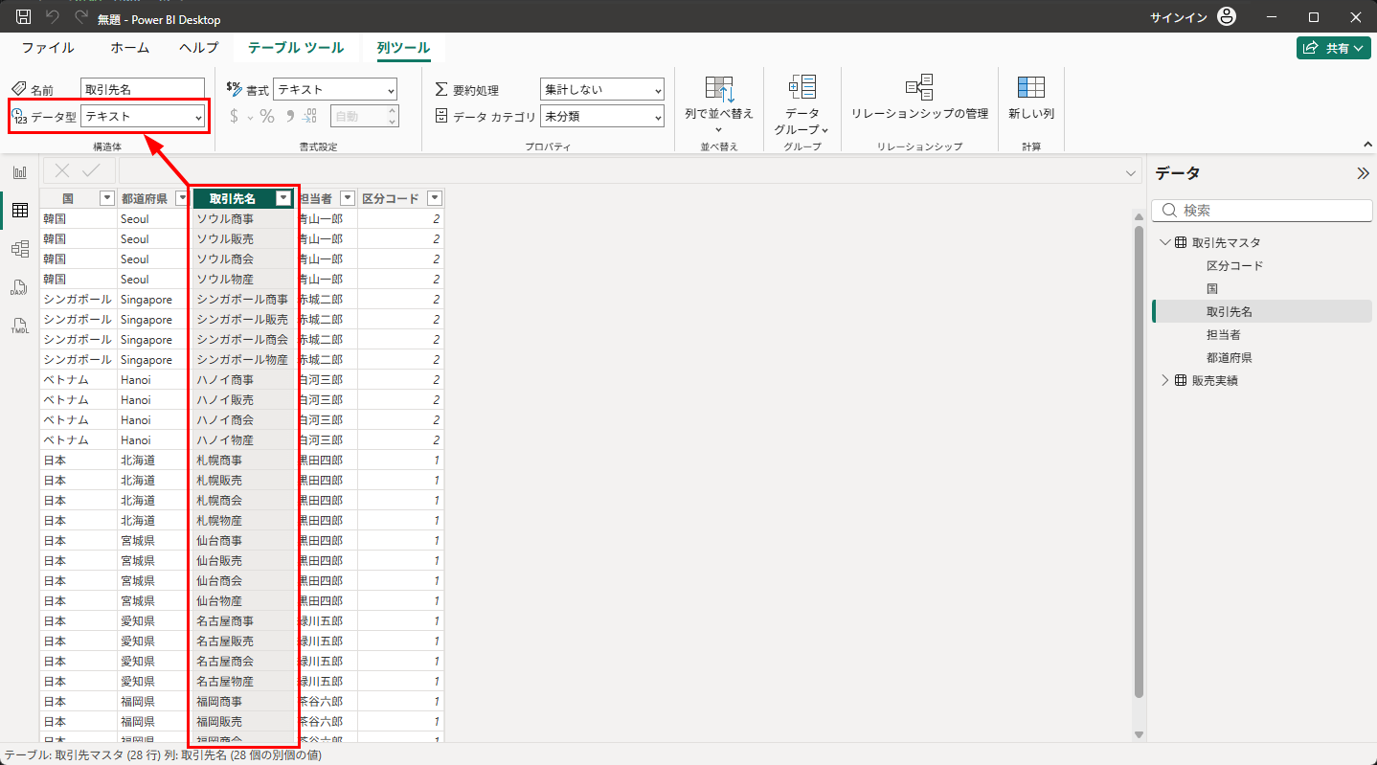The image size is (1377, 765).
Task: Select 都道府県 field in data pane
Action: [x=1230, y=357]
